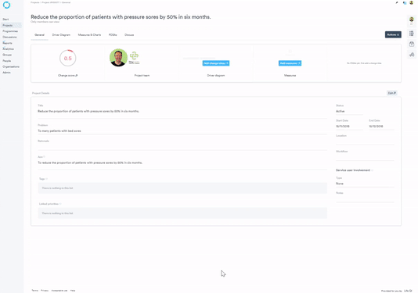Click the info icon beside Service user involvement
The width and height of the screenshot is (418, 293).
click(x=373, y=170)
